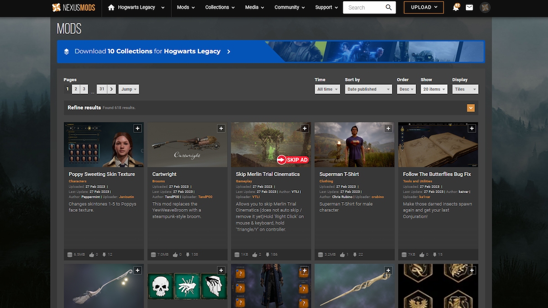Click the plus icon on Superman T-Shirt tile

(388, 129)
